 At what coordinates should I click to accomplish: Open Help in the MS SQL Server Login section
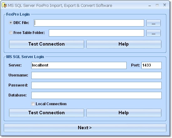(x=124, y=113)
